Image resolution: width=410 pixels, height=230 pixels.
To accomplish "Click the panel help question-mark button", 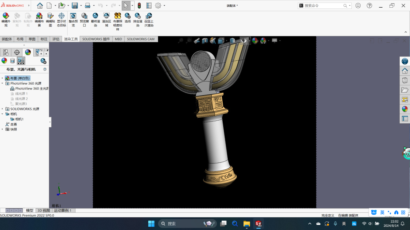I will click(x=45, y=69).
